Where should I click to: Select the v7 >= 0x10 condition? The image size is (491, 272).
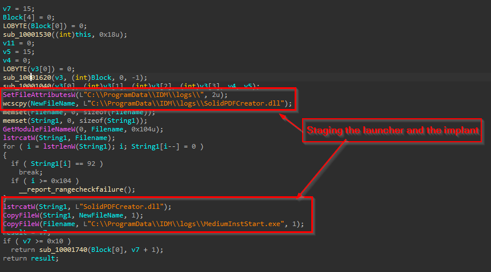(43, 242)
